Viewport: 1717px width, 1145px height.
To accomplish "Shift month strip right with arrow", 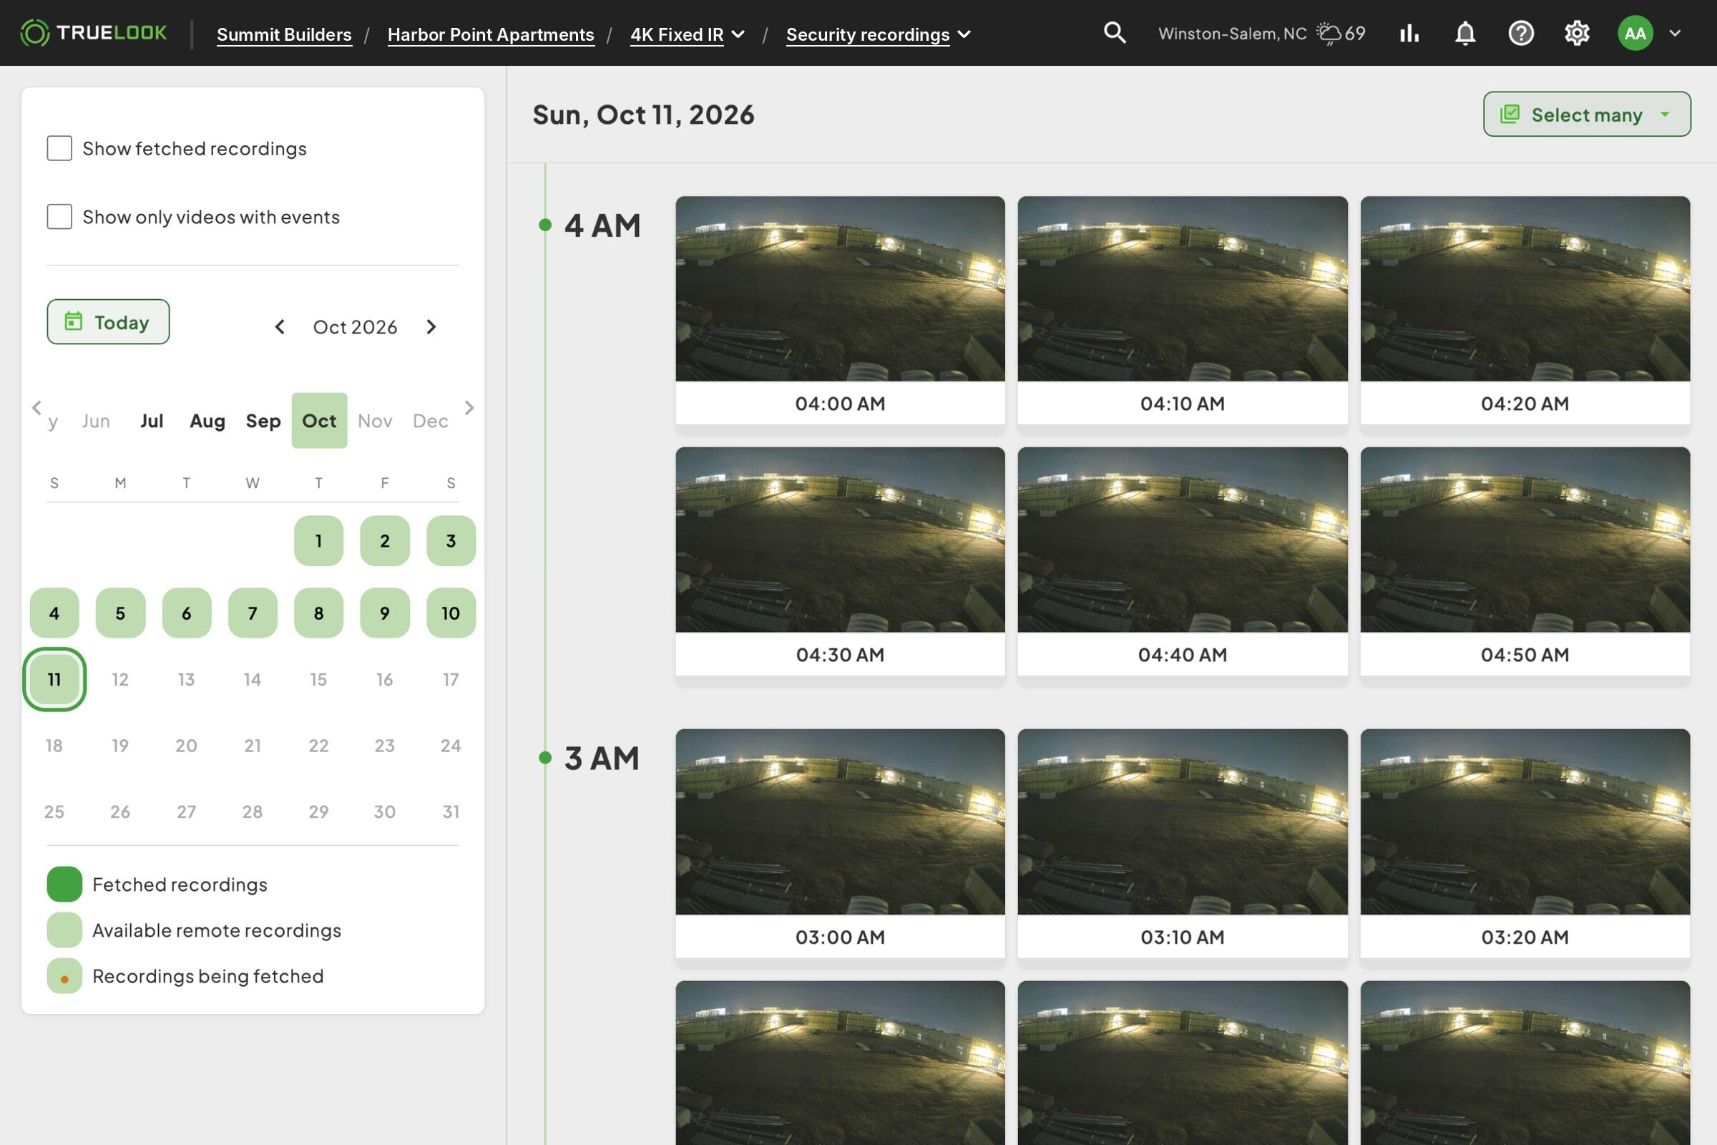I will [x=469, y=407].
